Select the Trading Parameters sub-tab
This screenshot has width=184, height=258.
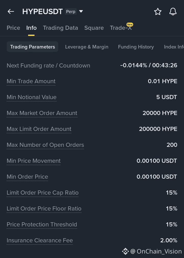click(32, 47)
